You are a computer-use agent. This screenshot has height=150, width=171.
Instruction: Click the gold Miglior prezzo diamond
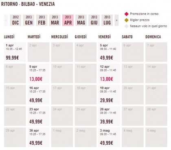pyautogui.click(x=127, y=20)
